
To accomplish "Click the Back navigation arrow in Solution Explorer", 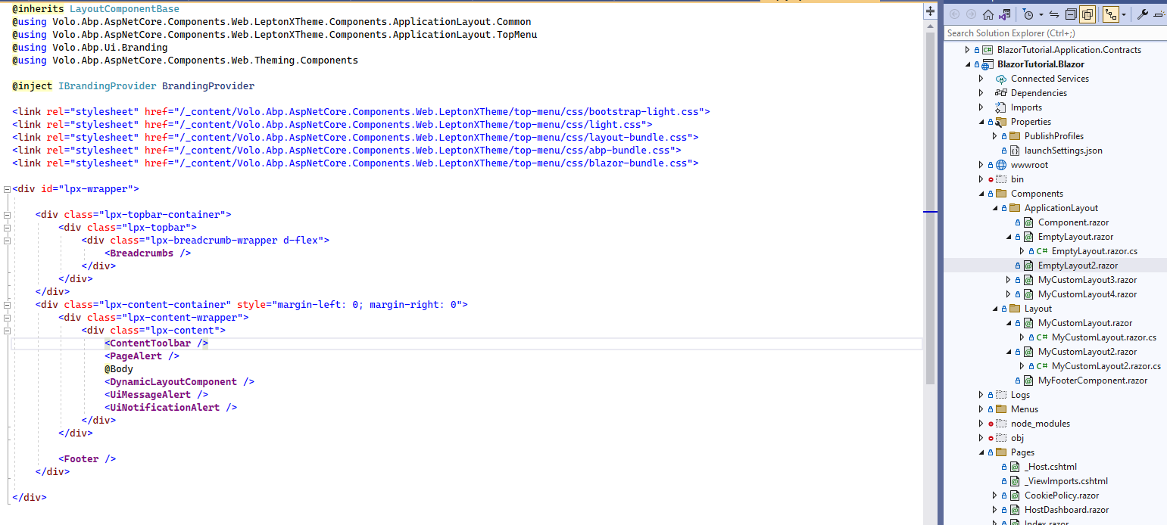I will tap(954, 14).
